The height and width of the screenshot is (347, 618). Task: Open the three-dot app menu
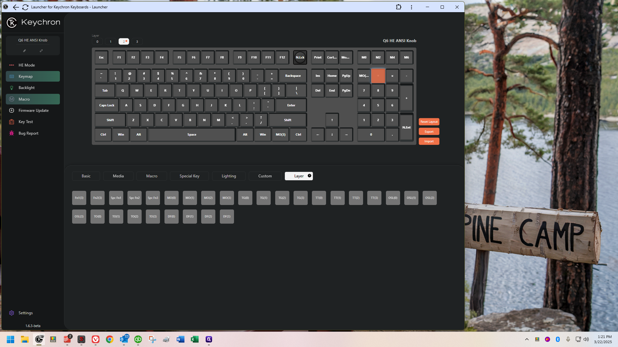tap(411, 7)
